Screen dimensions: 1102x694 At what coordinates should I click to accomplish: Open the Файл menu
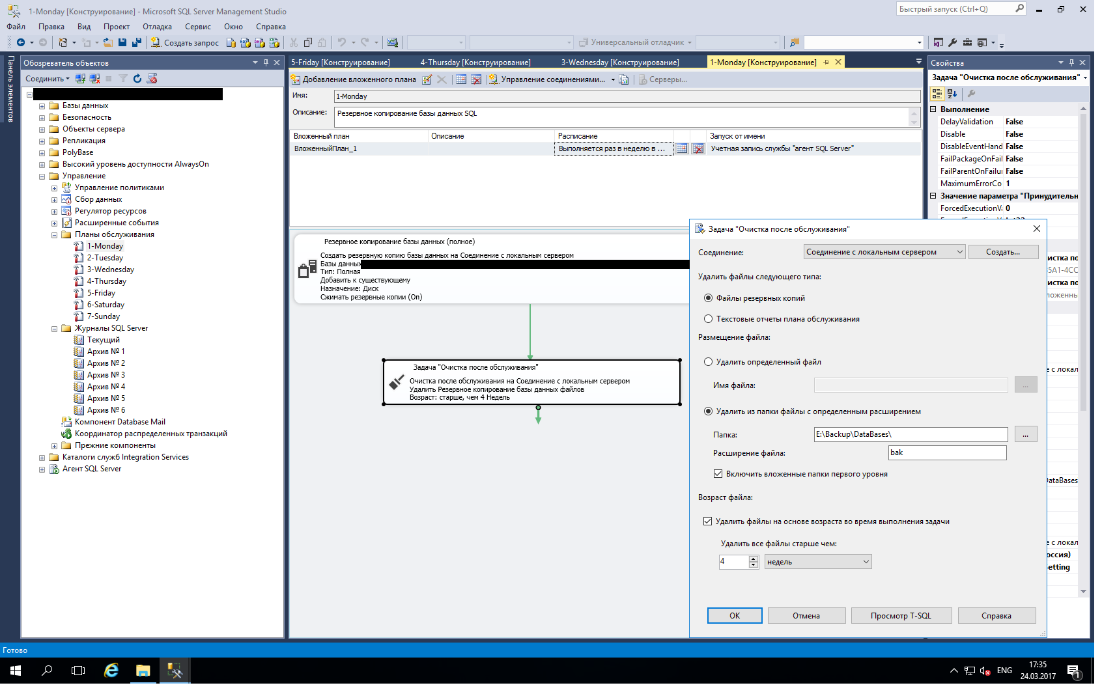pyautogui.click(x=16, y=27)
